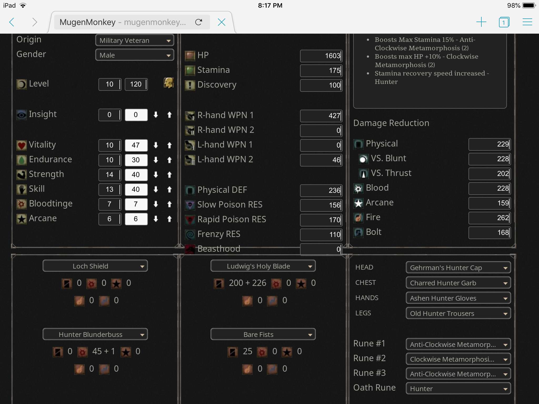Lower Skill using its down arrow
Screen dimensions: 539x404
tap(156, 189)
